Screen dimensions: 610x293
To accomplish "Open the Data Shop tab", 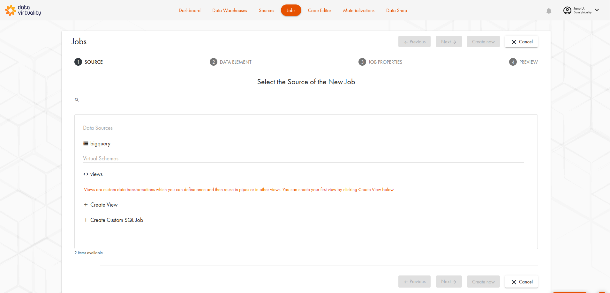I will pyautogui.click(x=396, y=11).
